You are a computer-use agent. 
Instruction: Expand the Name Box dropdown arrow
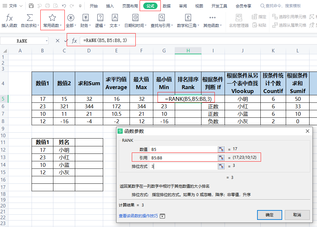47,41
